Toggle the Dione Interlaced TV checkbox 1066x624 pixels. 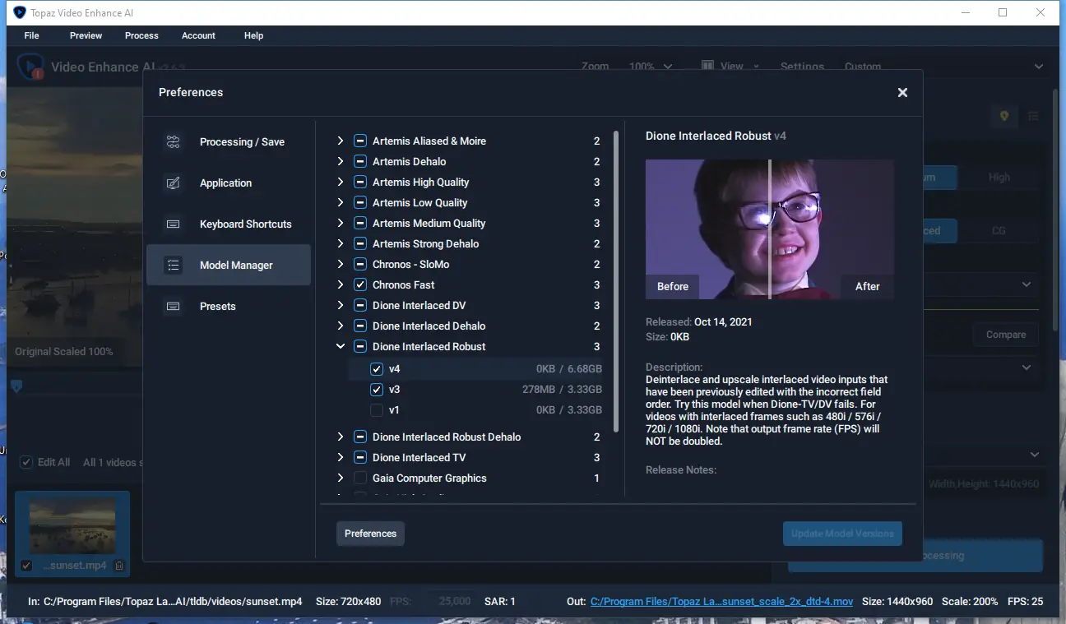360,458
